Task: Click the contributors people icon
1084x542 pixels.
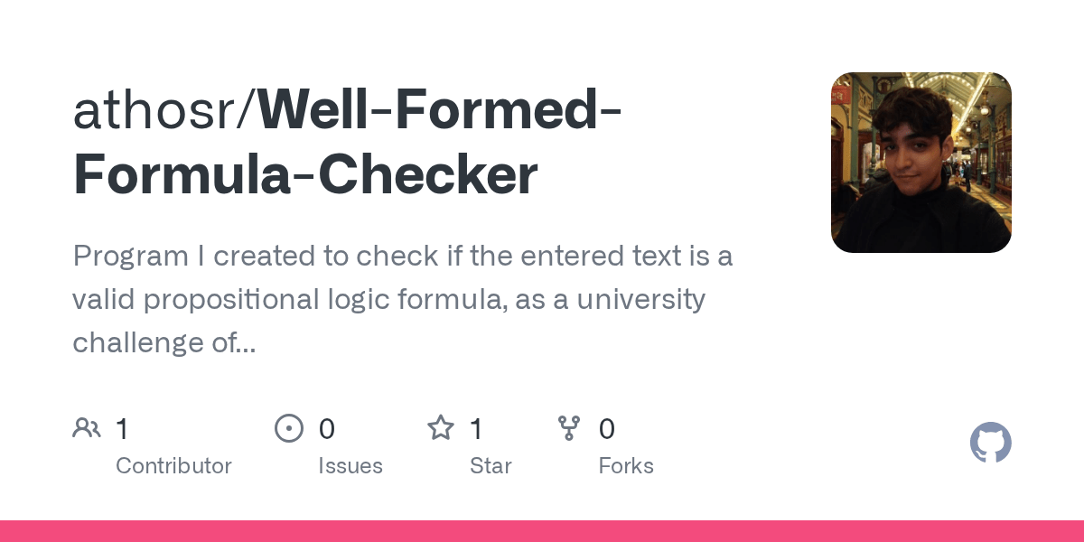Action: (x=87, y=428)
